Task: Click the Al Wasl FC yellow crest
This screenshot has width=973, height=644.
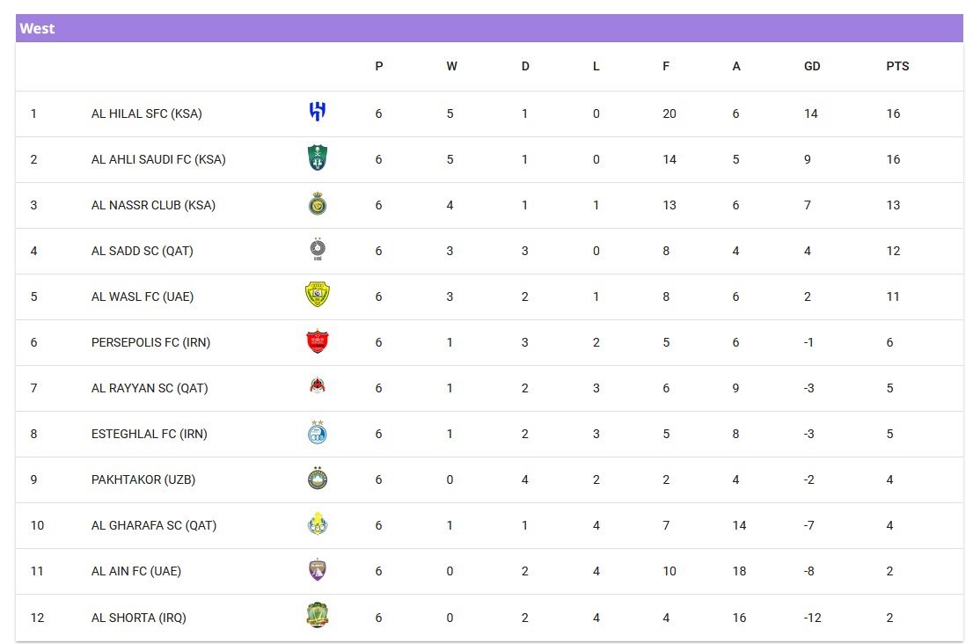Action: click(317, 295)
